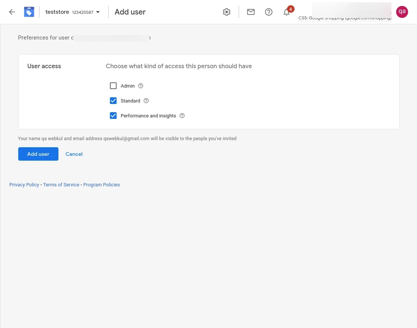
Task: Open the settings gear icon
Action: point(226,12)
